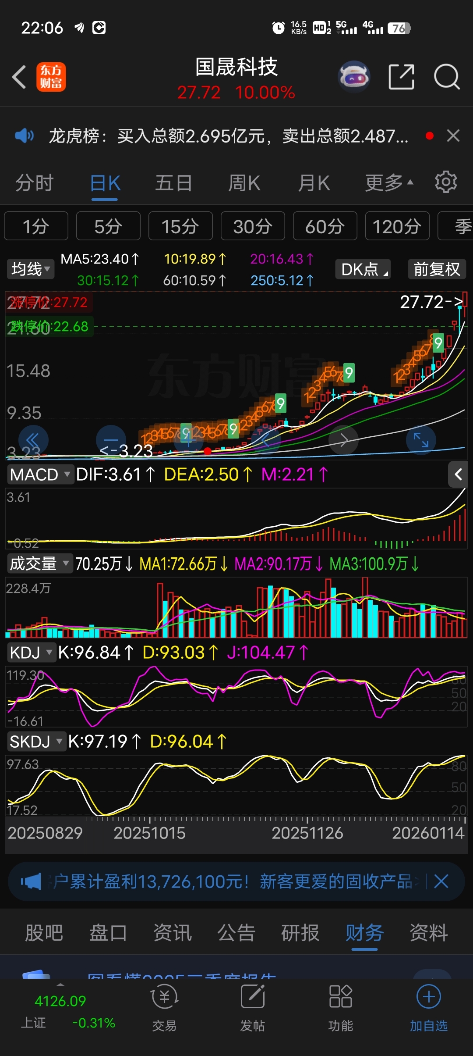The image size is (473, 1056).
Task: Open the search magnifier icon
Action: 446,77
